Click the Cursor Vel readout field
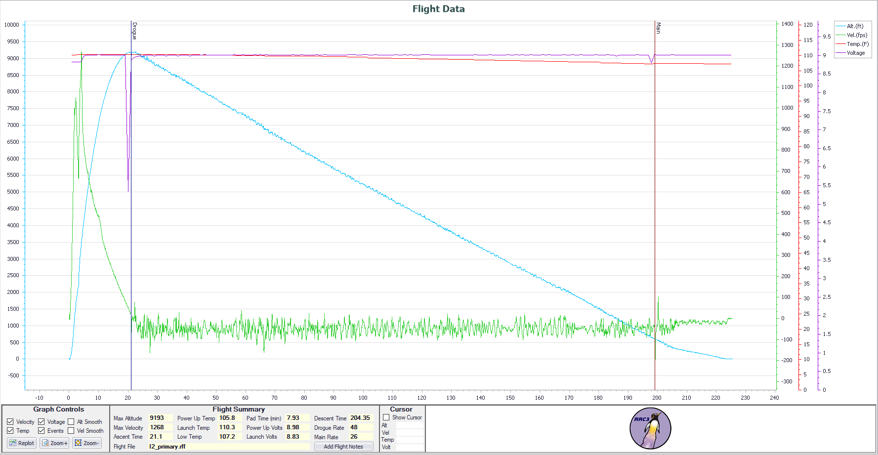Image resolution: width=878 pixels, height=455 pixels. point(409,433)
